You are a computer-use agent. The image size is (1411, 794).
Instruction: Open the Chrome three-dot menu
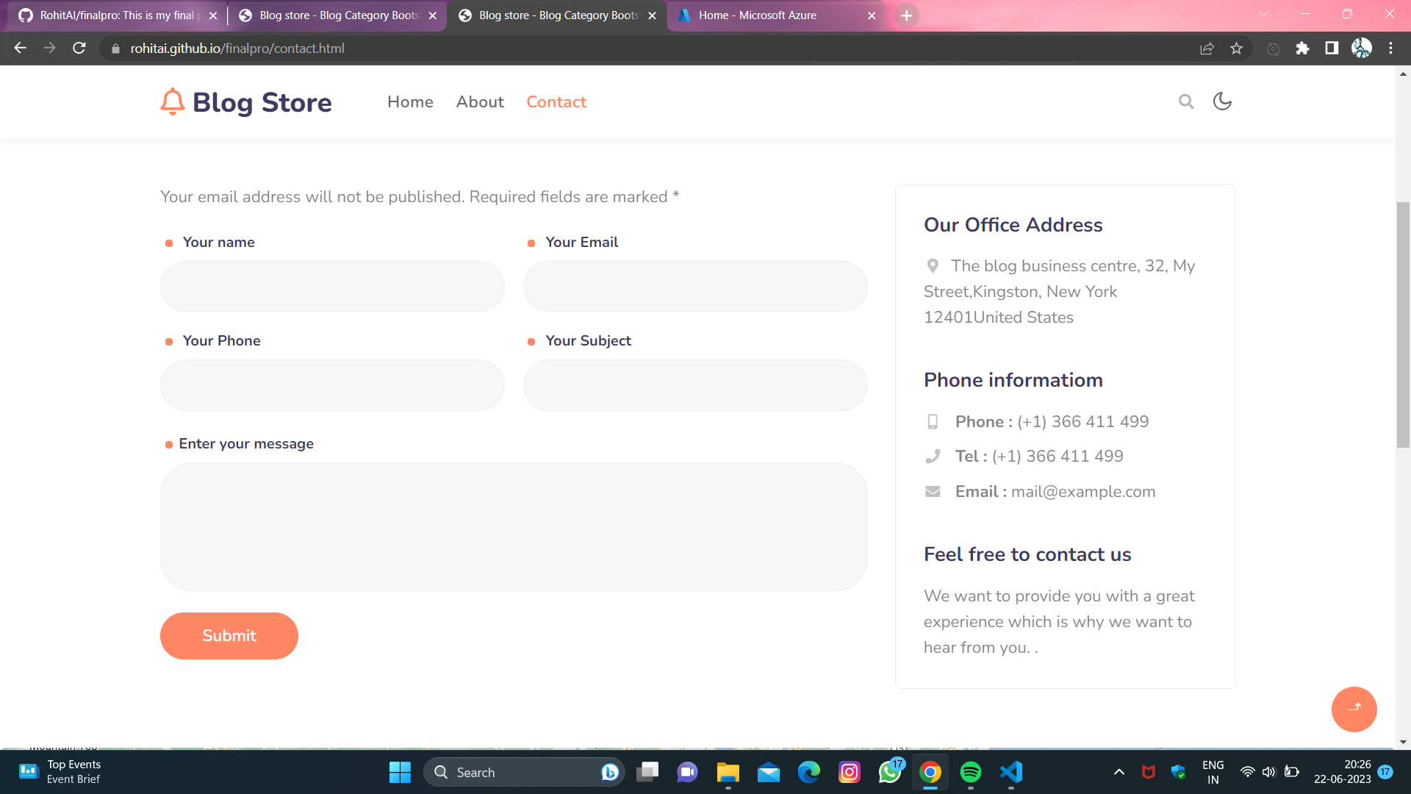pyautogui.click(x=1390, y=49)
